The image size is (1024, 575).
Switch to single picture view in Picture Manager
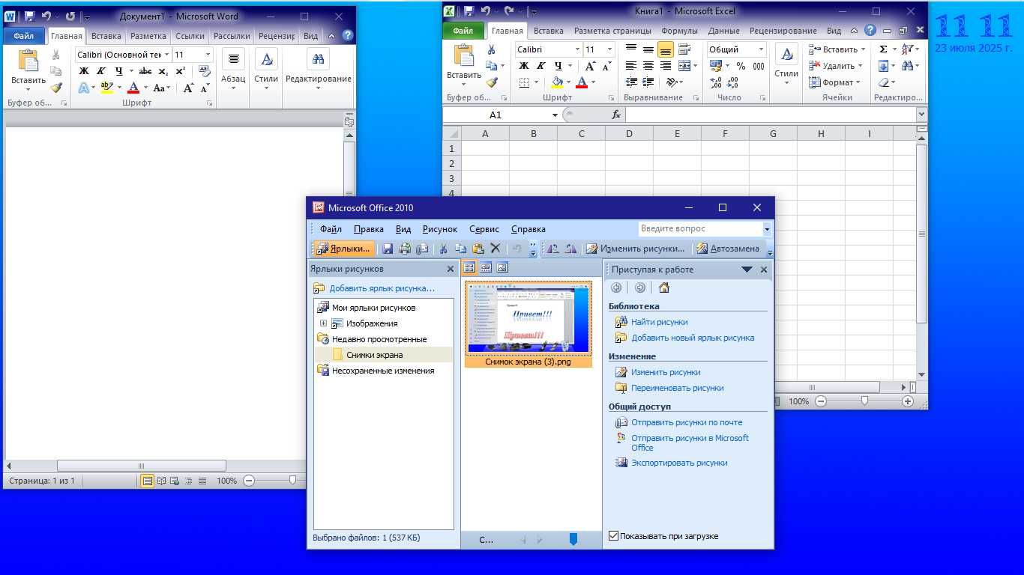pos(502,267)
